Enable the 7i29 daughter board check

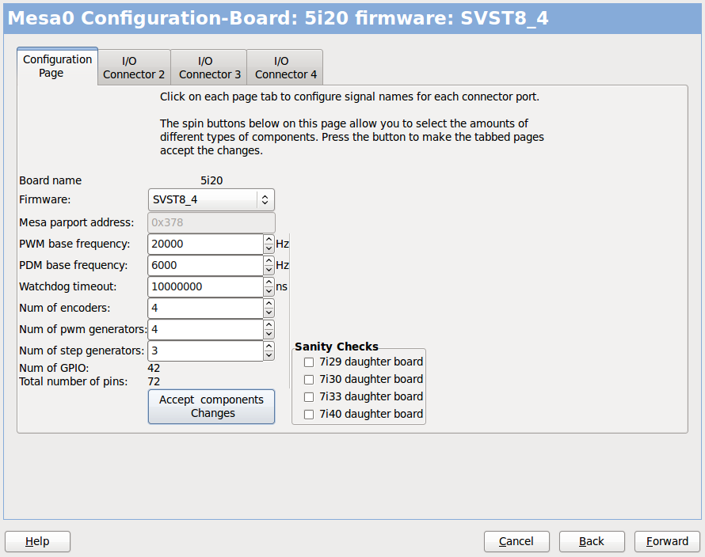[x=308, y=362]
